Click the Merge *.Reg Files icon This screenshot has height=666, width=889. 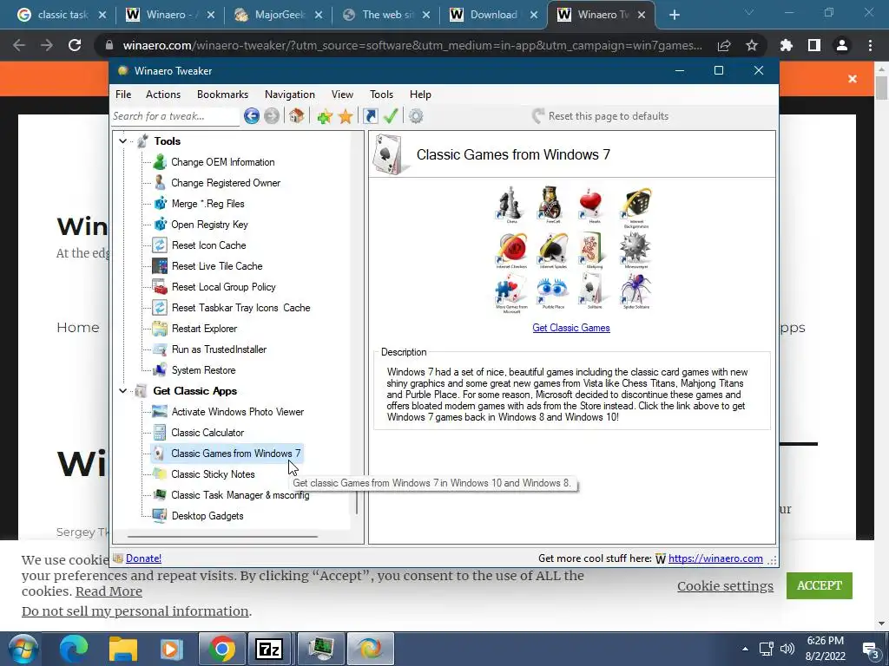click(x=160, y=203)
